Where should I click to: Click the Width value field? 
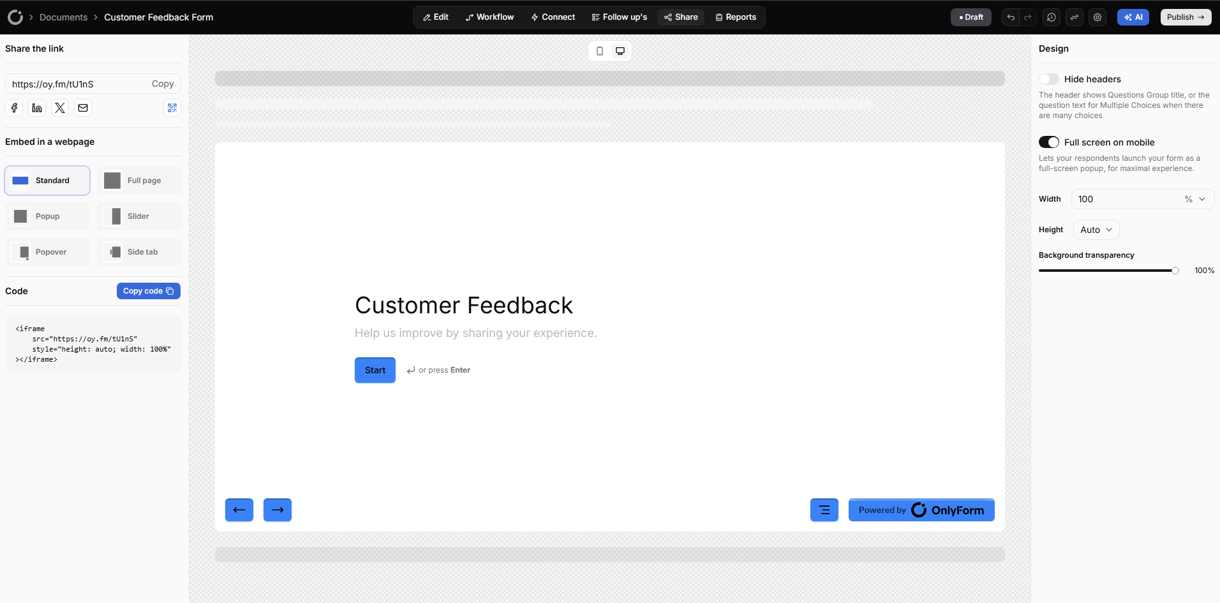pos(1126,199)
